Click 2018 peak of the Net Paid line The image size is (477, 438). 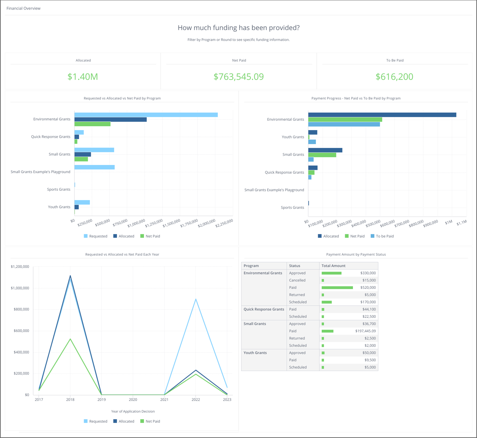tap(70, 339)
